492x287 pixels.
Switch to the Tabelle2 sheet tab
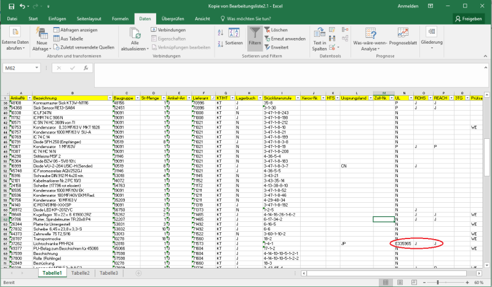(79, 273)
